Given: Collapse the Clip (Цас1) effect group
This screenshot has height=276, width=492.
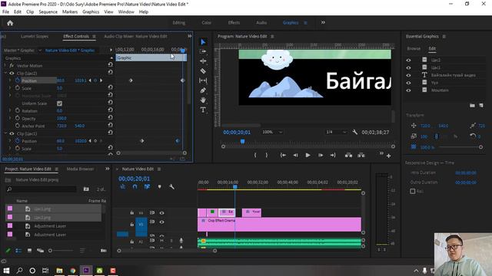Looking at the screenshot, I should [5, 133].
